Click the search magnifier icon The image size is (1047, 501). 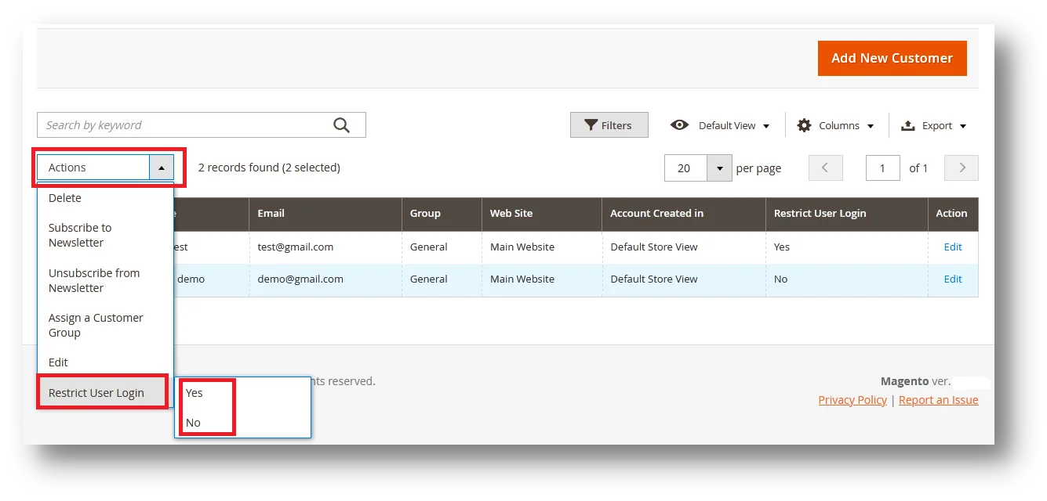click(x=341, y=125)
